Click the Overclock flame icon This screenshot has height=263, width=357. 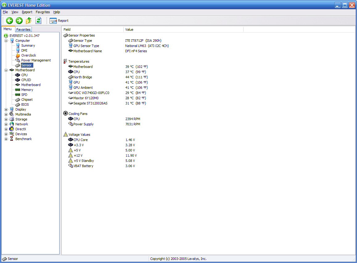(x=18, y=55)
